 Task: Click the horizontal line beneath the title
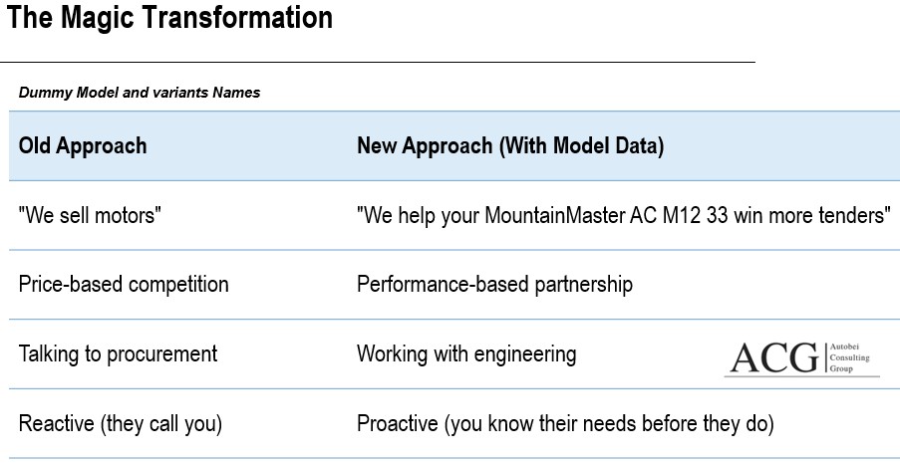[379, 62]
